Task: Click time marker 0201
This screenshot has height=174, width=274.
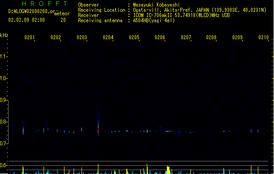Action: pos(29,37)
